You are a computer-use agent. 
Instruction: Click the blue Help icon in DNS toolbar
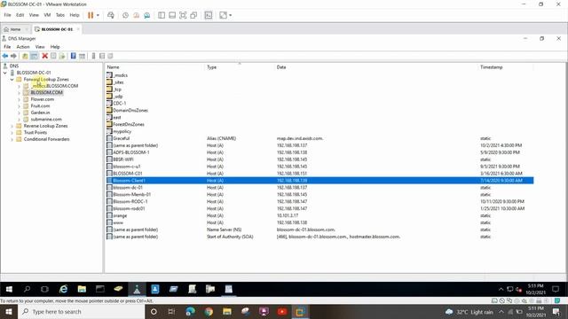pyautogui.click(x=73, y=56)
